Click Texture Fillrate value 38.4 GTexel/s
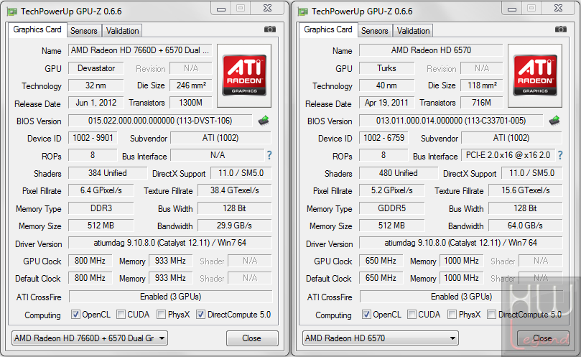This screenshot has width=581, height=357. [235, 190]
